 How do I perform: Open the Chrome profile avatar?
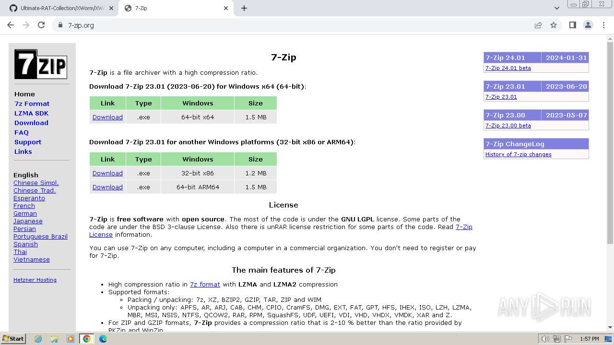(x=588, y=25)
